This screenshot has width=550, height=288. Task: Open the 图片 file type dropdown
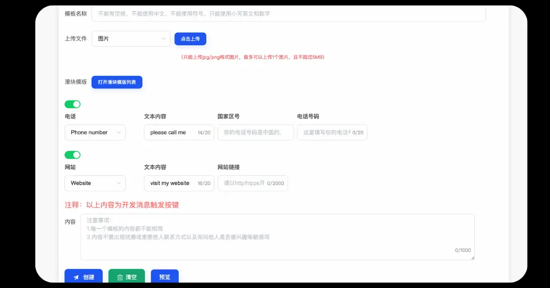131,39
